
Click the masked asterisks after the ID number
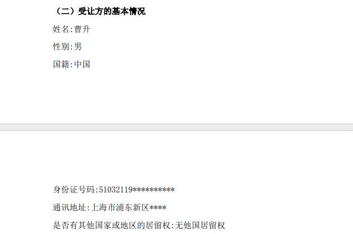point(154,189)
